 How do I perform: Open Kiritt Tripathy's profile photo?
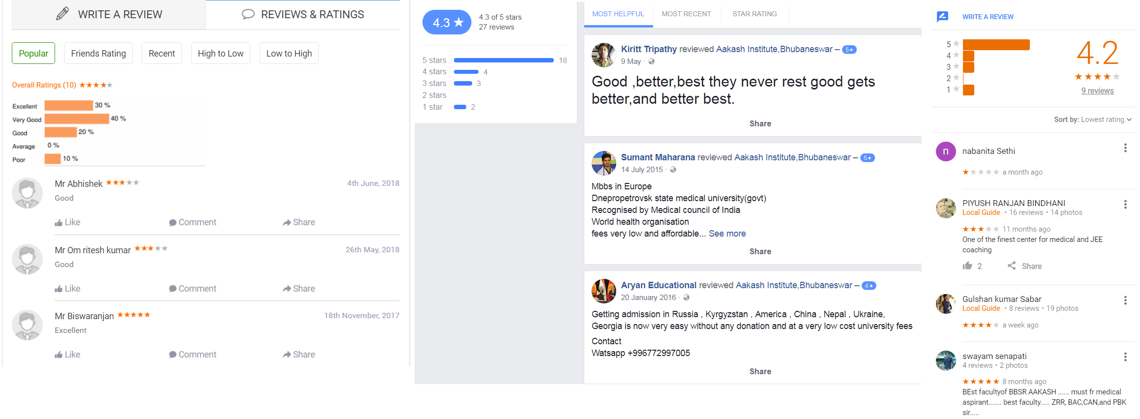pos(604,55)
